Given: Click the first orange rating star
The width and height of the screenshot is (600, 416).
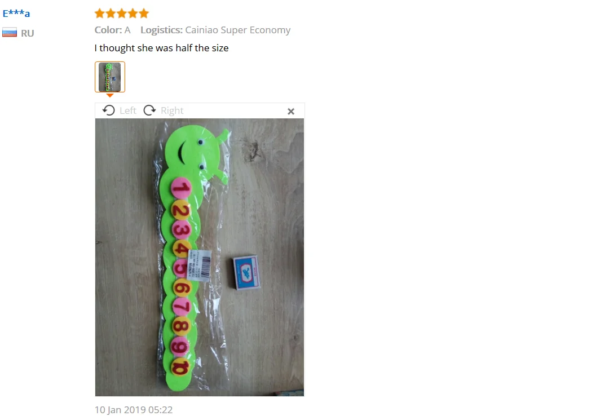Looking at the screenshot, I should 99,14.
